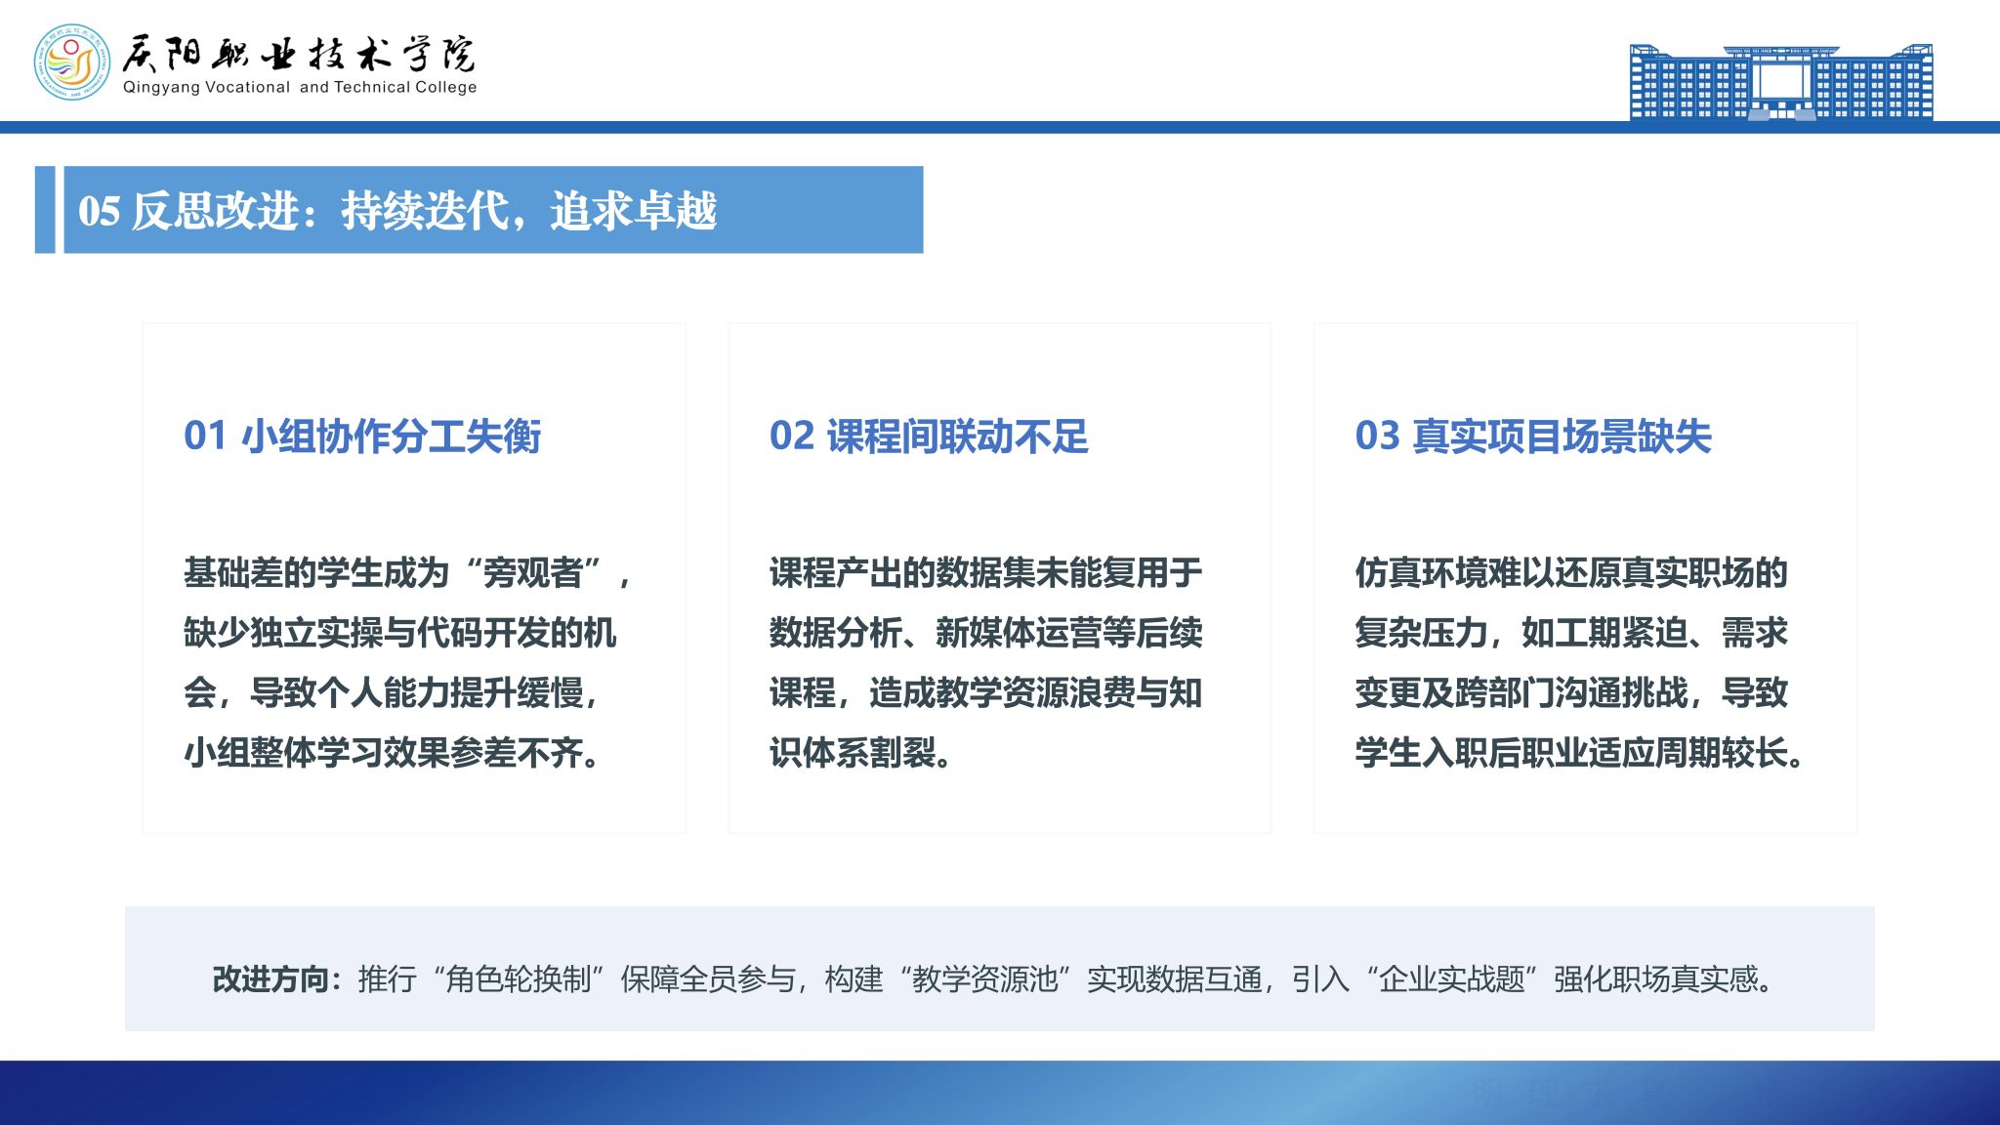Image resolution: width=2000 pixels, height=1125 pixels.
Task: Click the text 教学资源池 in the summary
Action: (984, 978)
